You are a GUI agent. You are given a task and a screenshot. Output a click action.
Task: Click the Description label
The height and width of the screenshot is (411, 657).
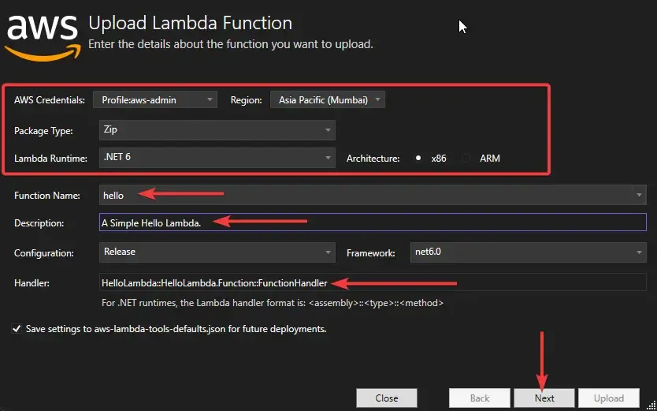click(39, 223)
